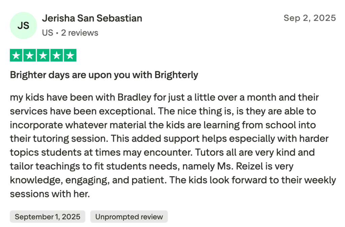Image resolution: width=345 pixels, height=227 pixels.
Task: Click the "2 reviews" count text
Action: [x=80, y=33]
